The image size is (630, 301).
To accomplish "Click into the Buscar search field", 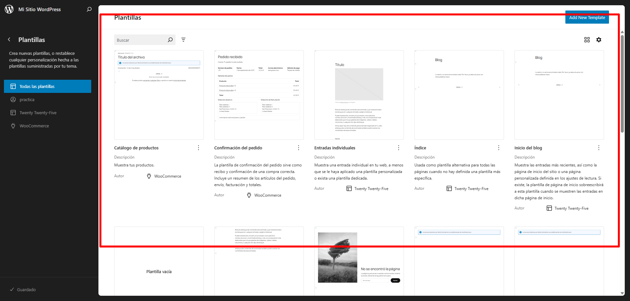I will 141,40.
